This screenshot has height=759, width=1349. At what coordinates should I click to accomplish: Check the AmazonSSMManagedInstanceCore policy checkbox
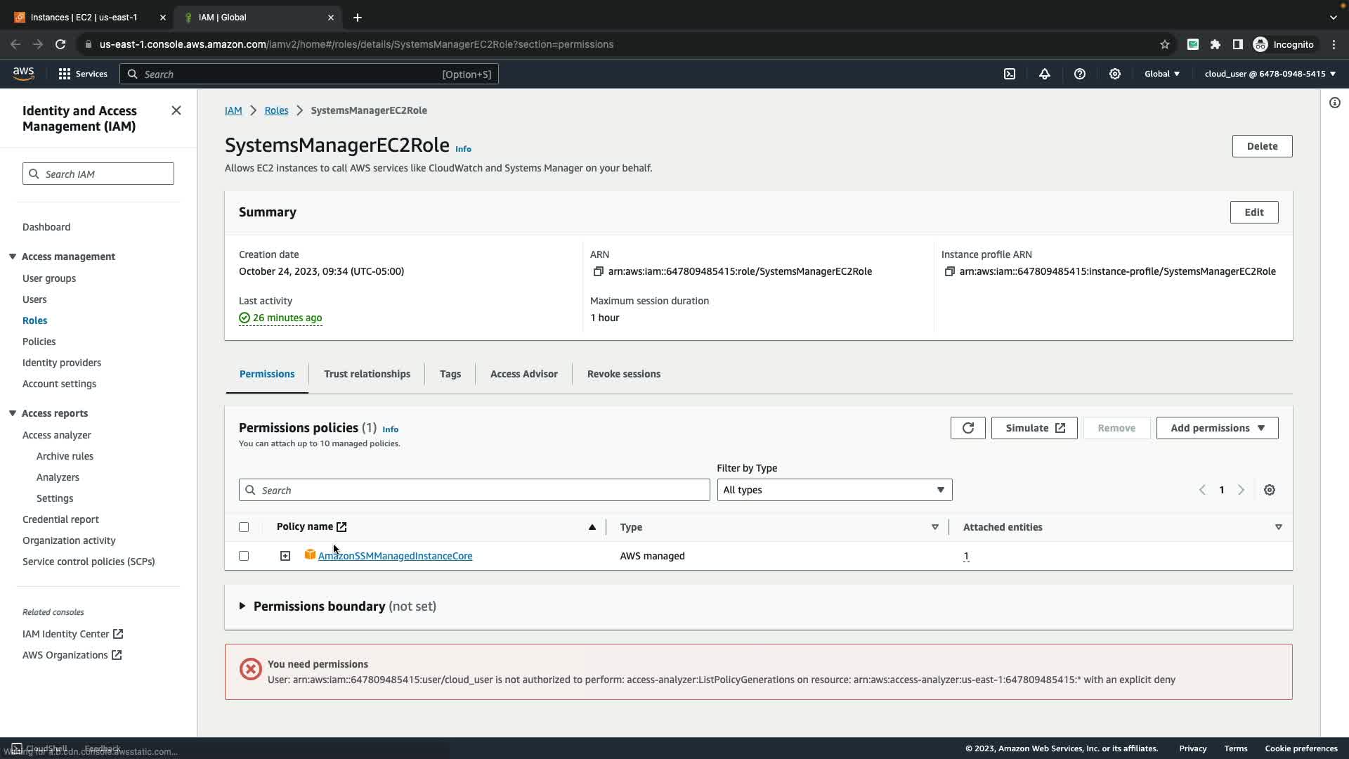(x=244, y=556)
